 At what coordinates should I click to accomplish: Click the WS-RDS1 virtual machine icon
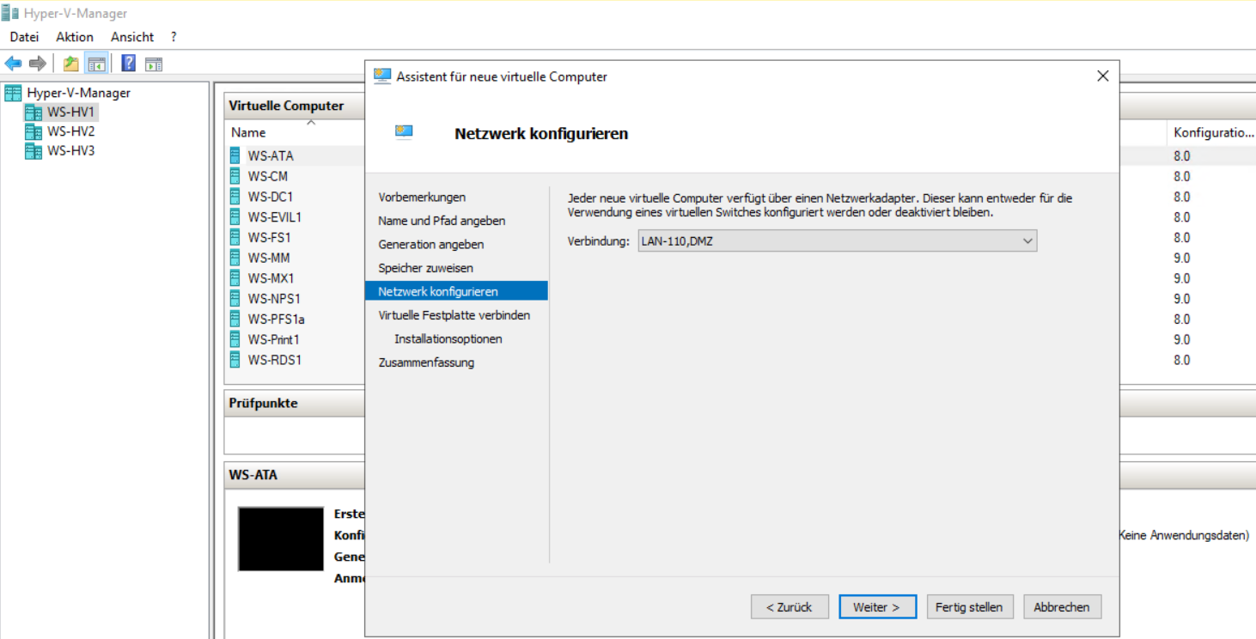[236, 360]
